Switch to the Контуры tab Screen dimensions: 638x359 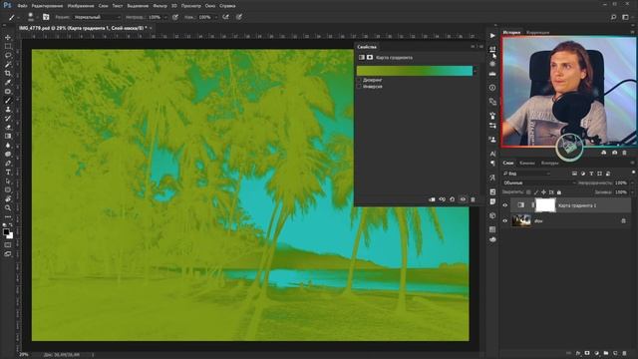(x=549, y=163)
